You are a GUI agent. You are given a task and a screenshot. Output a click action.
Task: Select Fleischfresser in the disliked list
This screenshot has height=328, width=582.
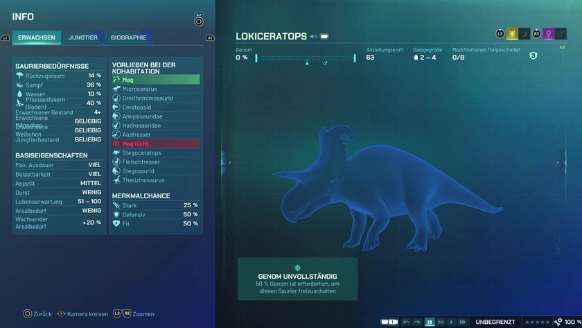(x=156, y=162)
